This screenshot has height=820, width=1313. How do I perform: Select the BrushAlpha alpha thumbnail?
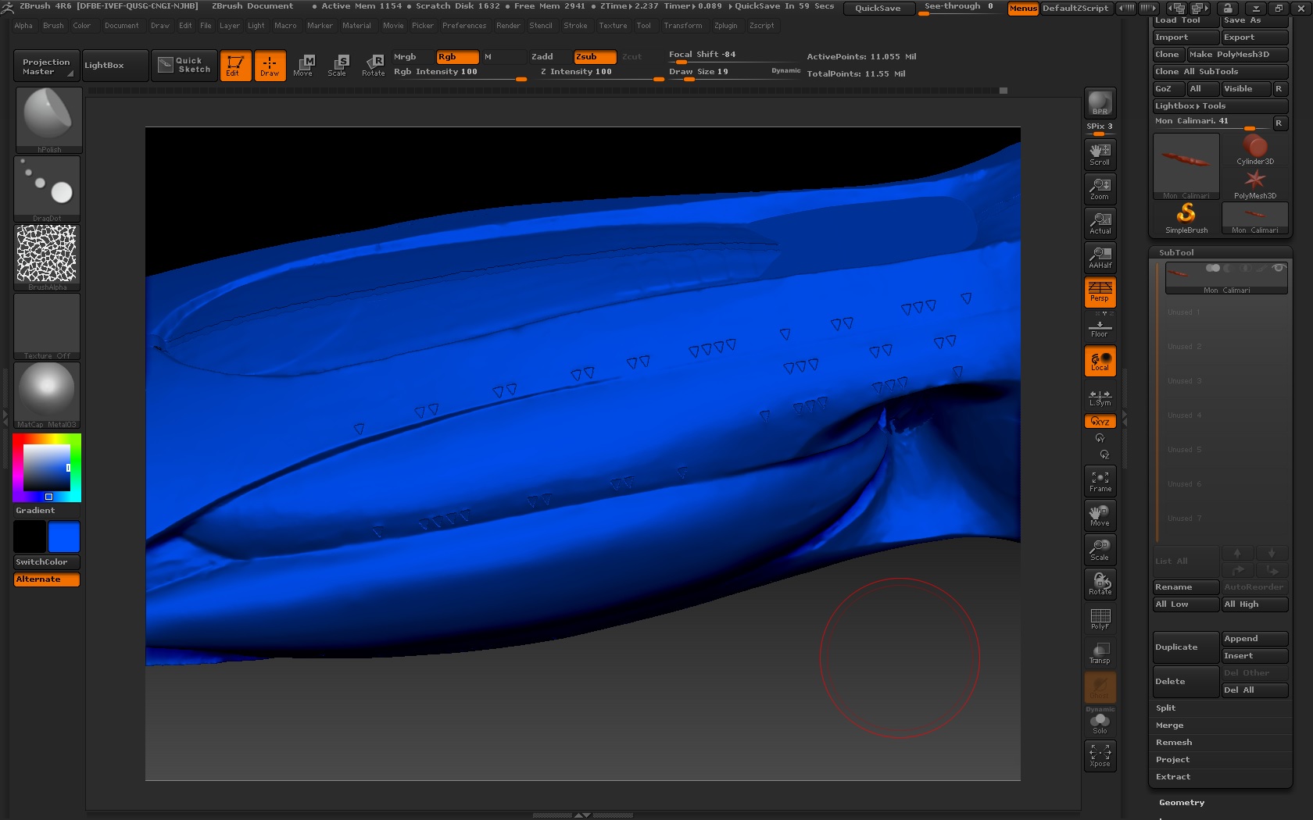point(48,255)
